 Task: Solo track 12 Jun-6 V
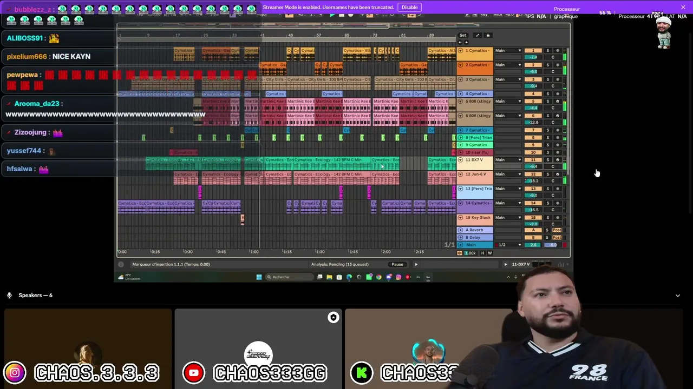[x=547, y=174]
